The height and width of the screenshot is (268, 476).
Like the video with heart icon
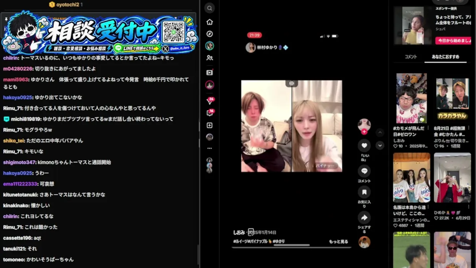tap(364, 146)
